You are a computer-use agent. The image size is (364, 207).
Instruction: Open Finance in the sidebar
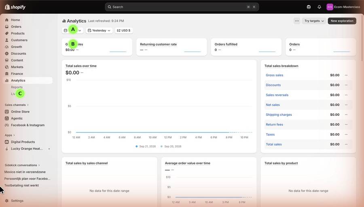17,73
